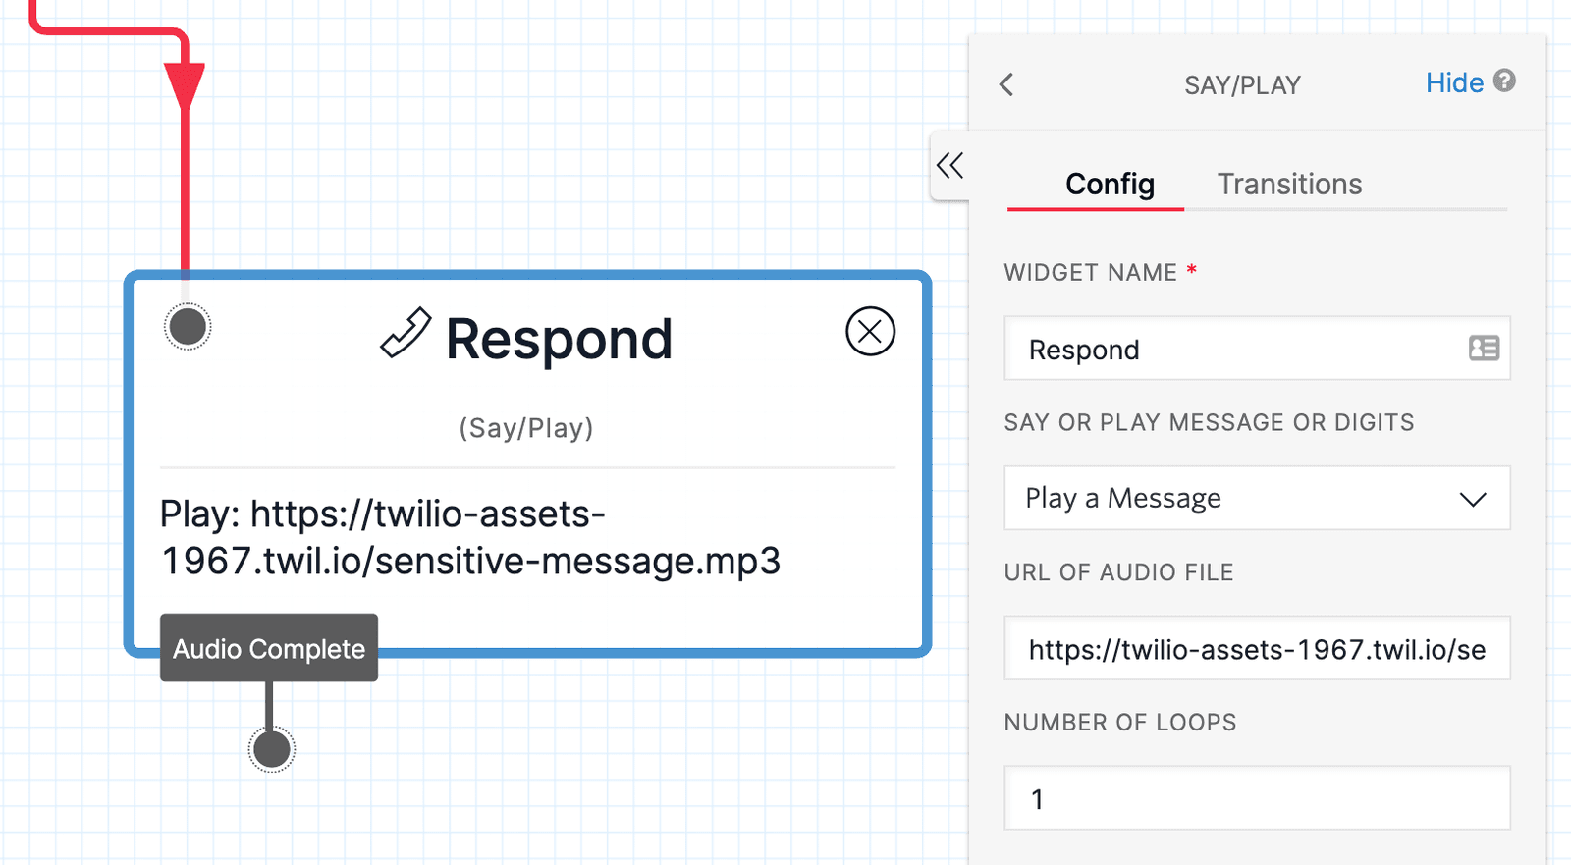Click the Number of Loops field

1256,799
